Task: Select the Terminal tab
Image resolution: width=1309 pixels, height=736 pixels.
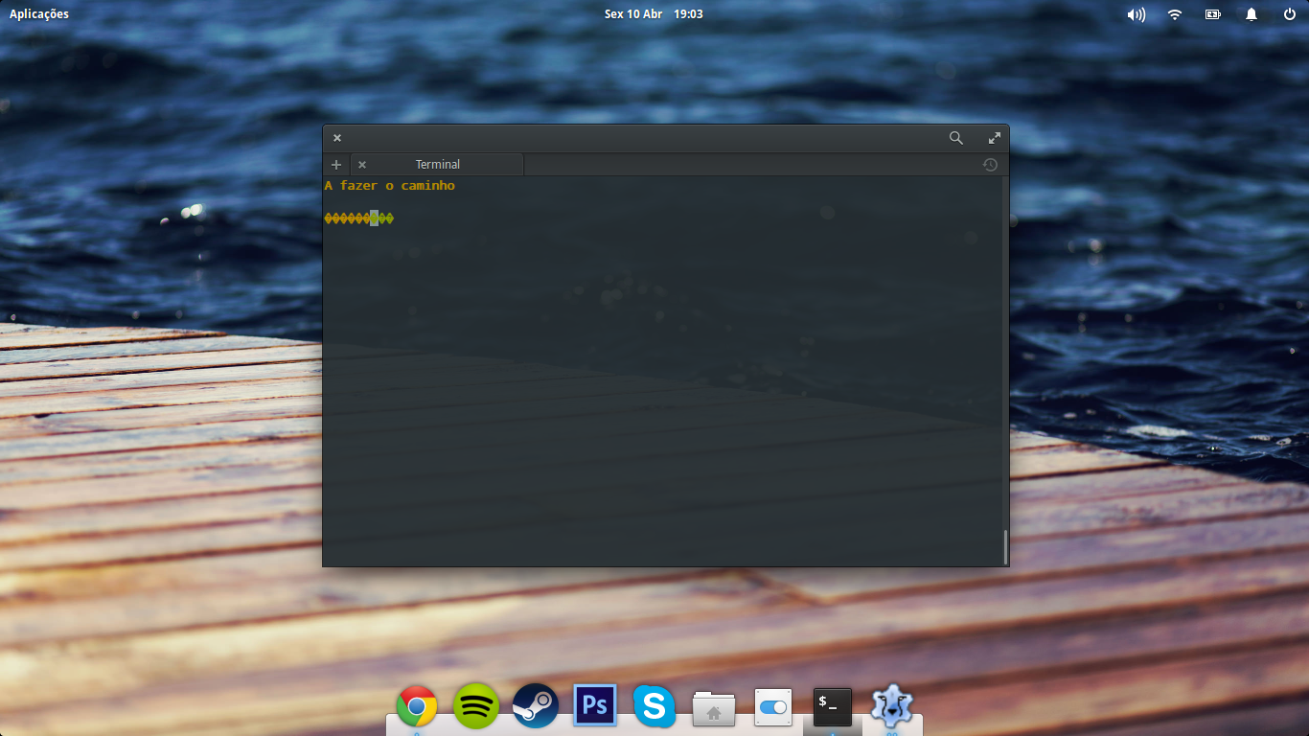Action: point(438,165)
